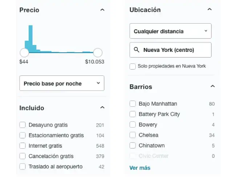Select Cancelación gratis option
This screenshot has width=236, height=177.
23,156
